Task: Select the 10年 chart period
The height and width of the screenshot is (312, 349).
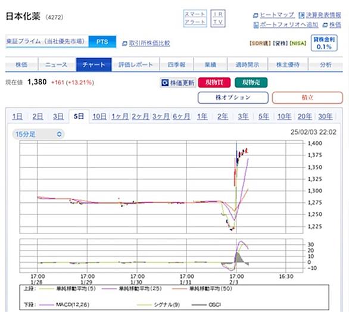Action: click(284, 116)
